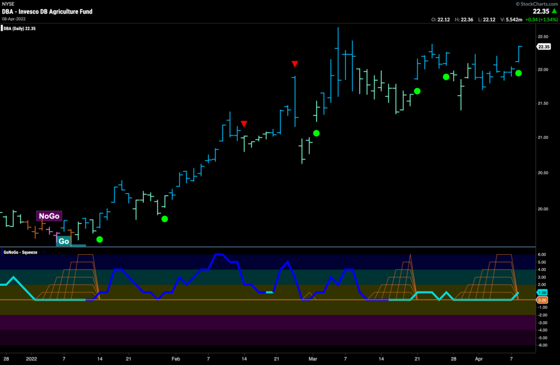Viewport: 560px width, 365px height.
Task: Click the open value O: 22.12
Action: point(440,20)
